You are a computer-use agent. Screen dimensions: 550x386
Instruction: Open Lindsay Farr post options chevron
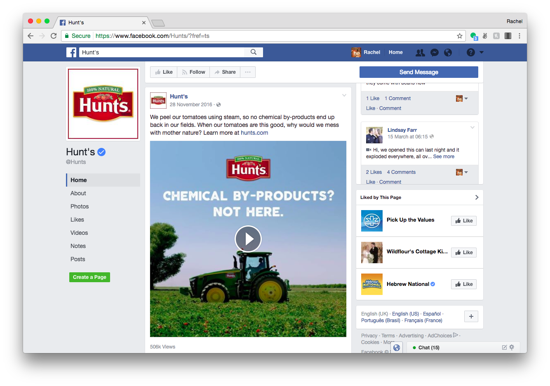pos(472,127)
